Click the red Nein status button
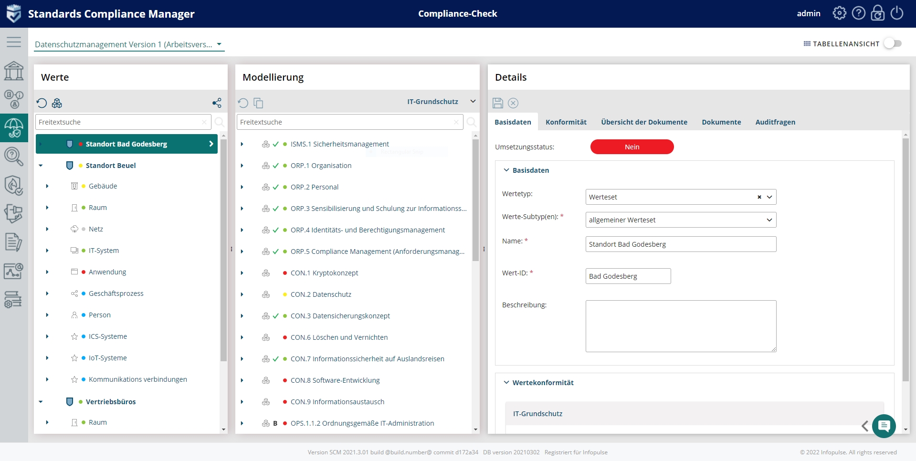Viewport: 916px width, 461px height. 632,147
